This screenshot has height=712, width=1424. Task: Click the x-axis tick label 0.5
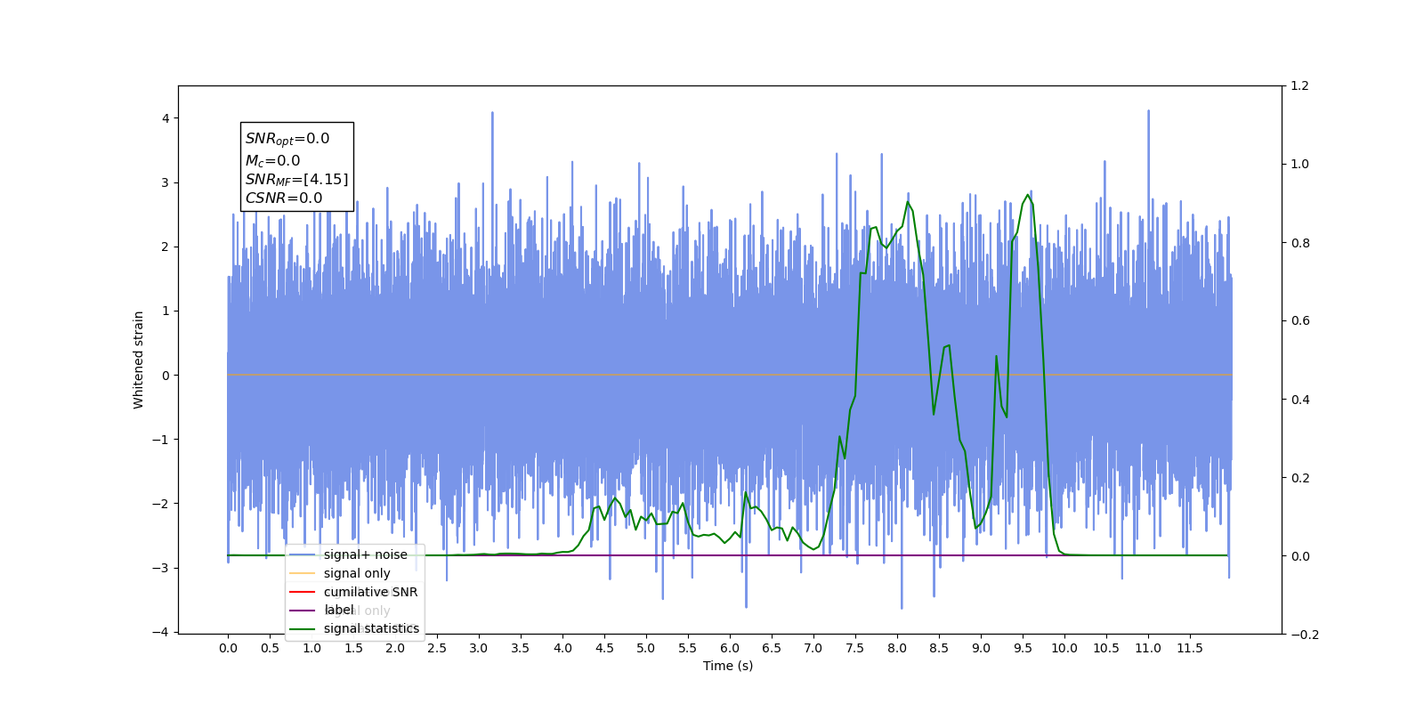[x=270, y=648]
